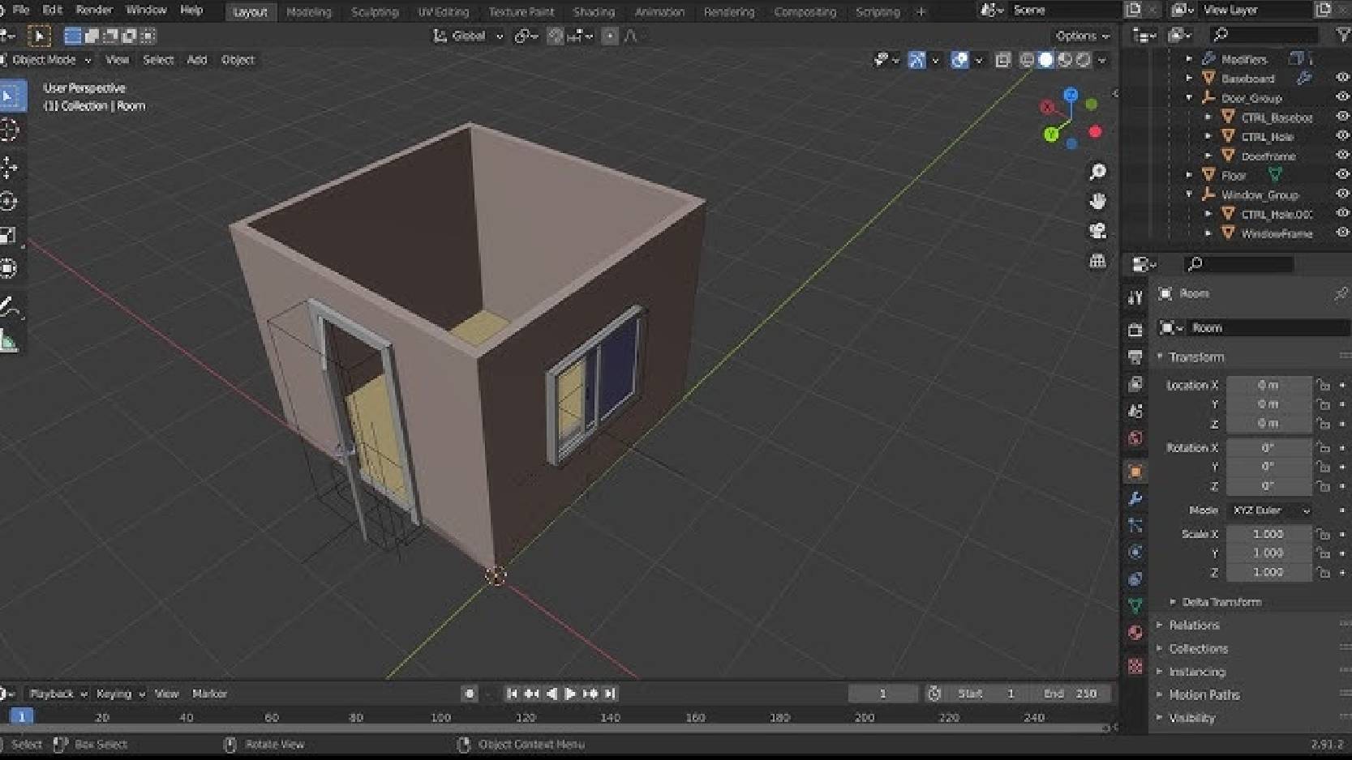Image resolution: width=1352 pixels, height=760 pixels.
Task: Switch to the Shading workspace tab
Action: click(x=594, y=11)
